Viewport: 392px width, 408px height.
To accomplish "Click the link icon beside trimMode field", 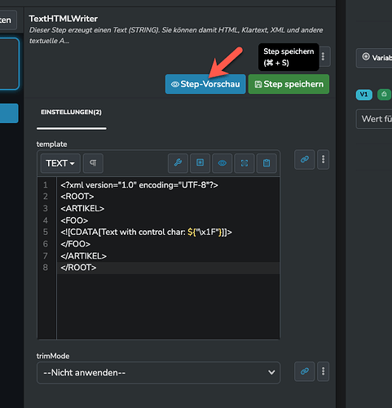I will click(x=305, y=371).
